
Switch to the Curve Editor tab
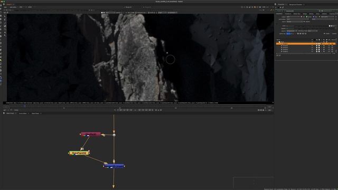click(23, 113)
